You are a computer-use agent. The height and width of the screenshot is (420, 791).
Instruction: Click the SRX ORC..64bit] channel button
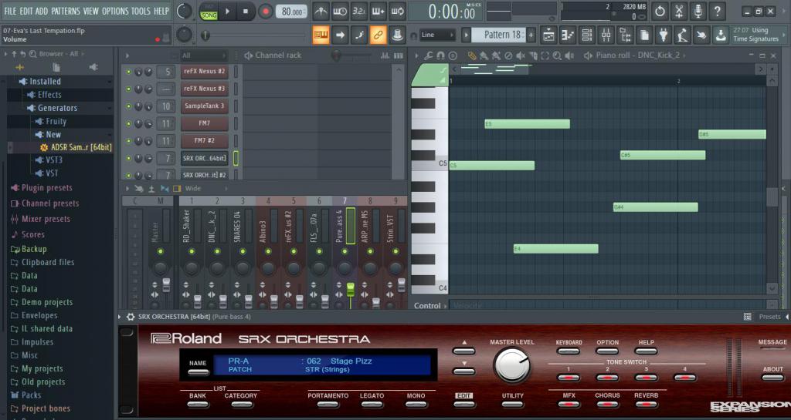click(x=204, y=159)
